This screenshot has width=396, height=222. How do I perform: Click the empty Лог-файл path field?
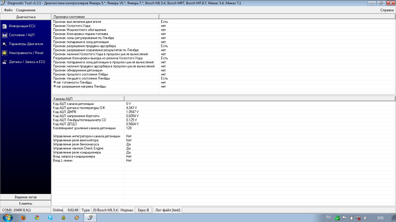coord(288,210)
